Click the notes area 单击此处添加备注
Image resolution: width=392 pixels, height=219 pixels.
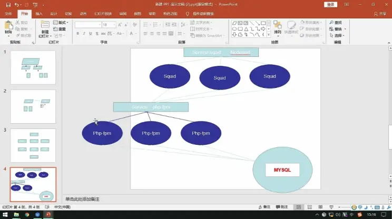(82, 199)
